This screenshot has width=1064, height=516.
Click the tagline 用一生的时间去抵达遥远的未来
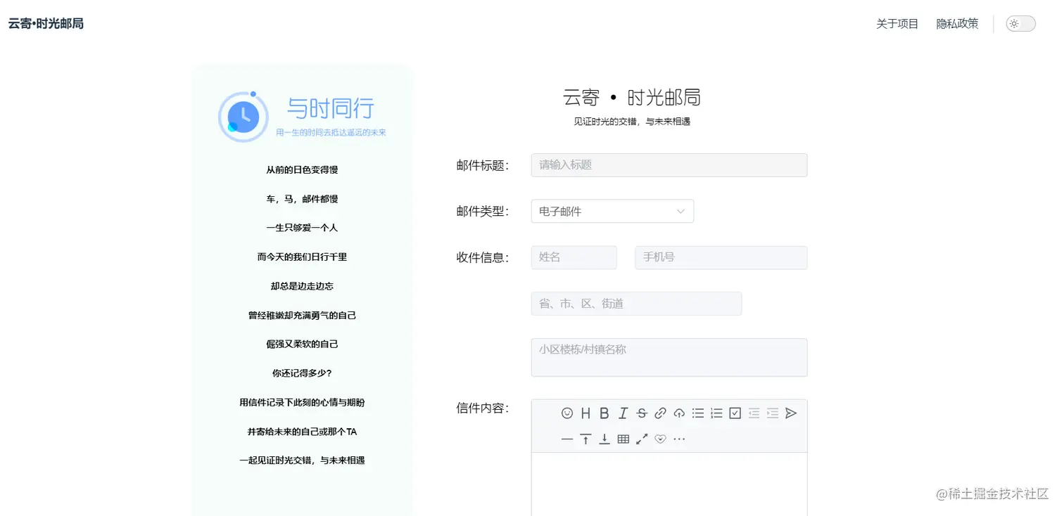[331, 132]
